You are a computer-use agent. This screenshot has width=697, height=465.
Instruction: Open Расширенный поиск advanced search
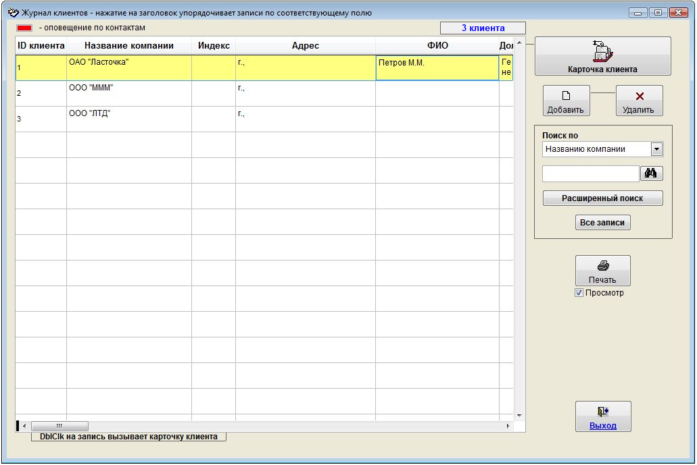[x=602, y=198]
